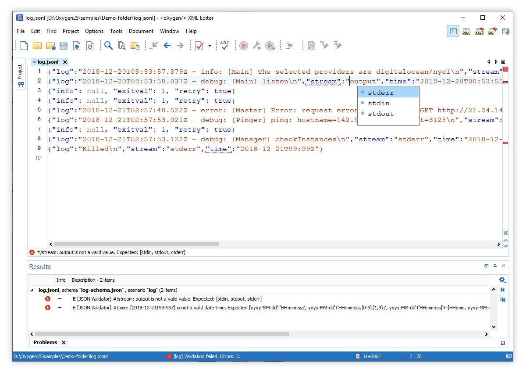Click the status bar messages icon
The image size is (526, 373).
pyautogui.click(x=508, y=356)
